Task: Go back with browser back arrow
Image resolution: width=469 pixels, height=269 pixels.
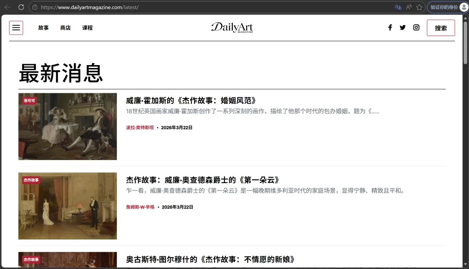Action: (7, 7)
